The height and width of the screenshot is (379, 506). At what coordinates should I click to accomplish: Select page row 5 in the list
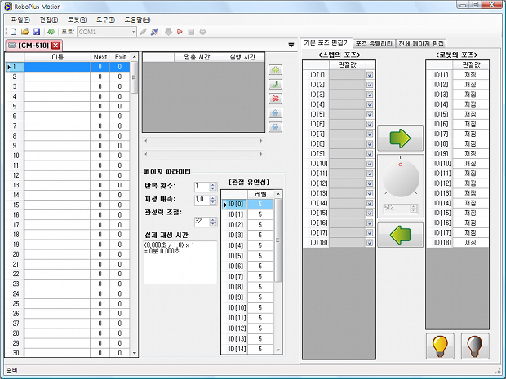click(57, 106)
